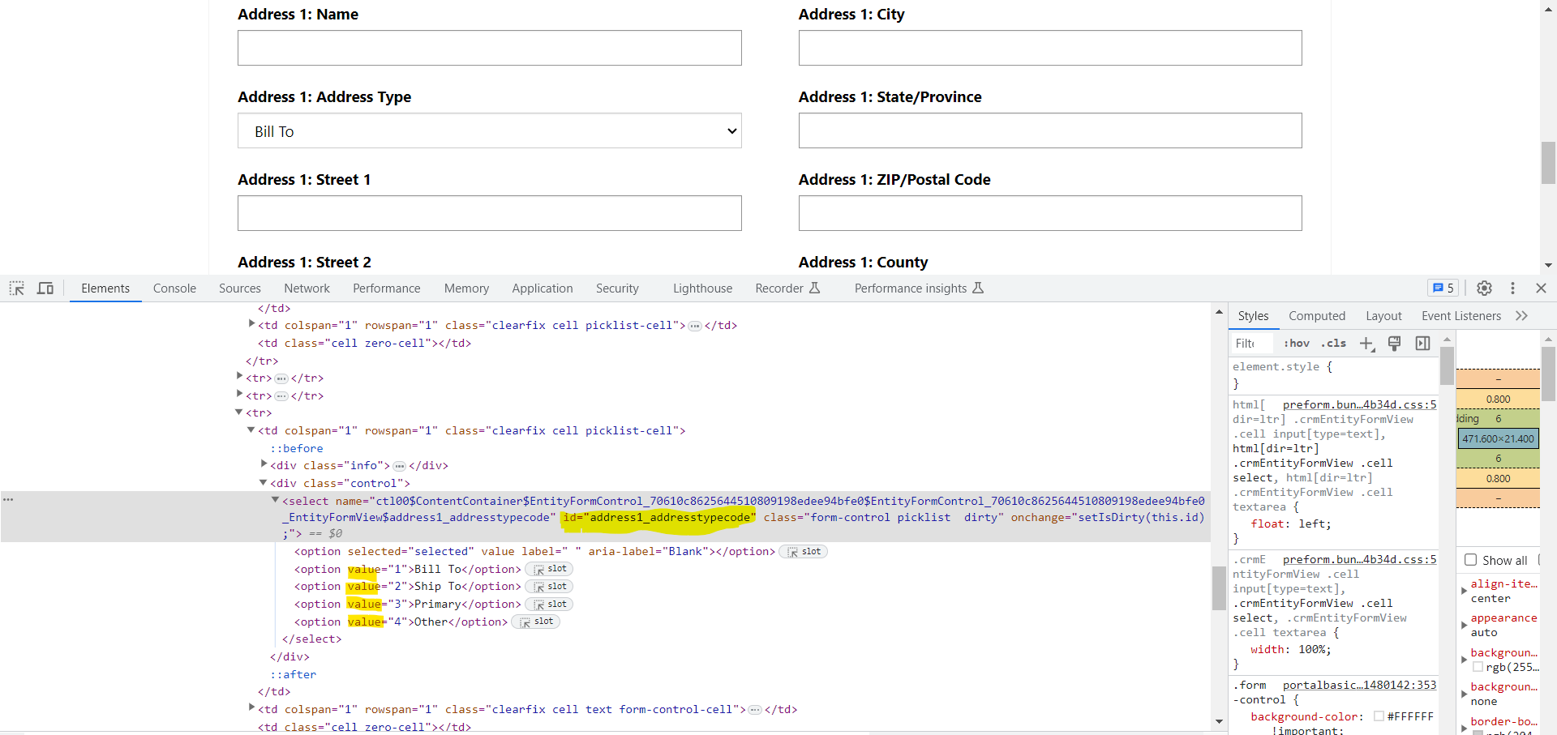Switch to the Computed styles tab
The image size is (1557, 735).
1317,316
